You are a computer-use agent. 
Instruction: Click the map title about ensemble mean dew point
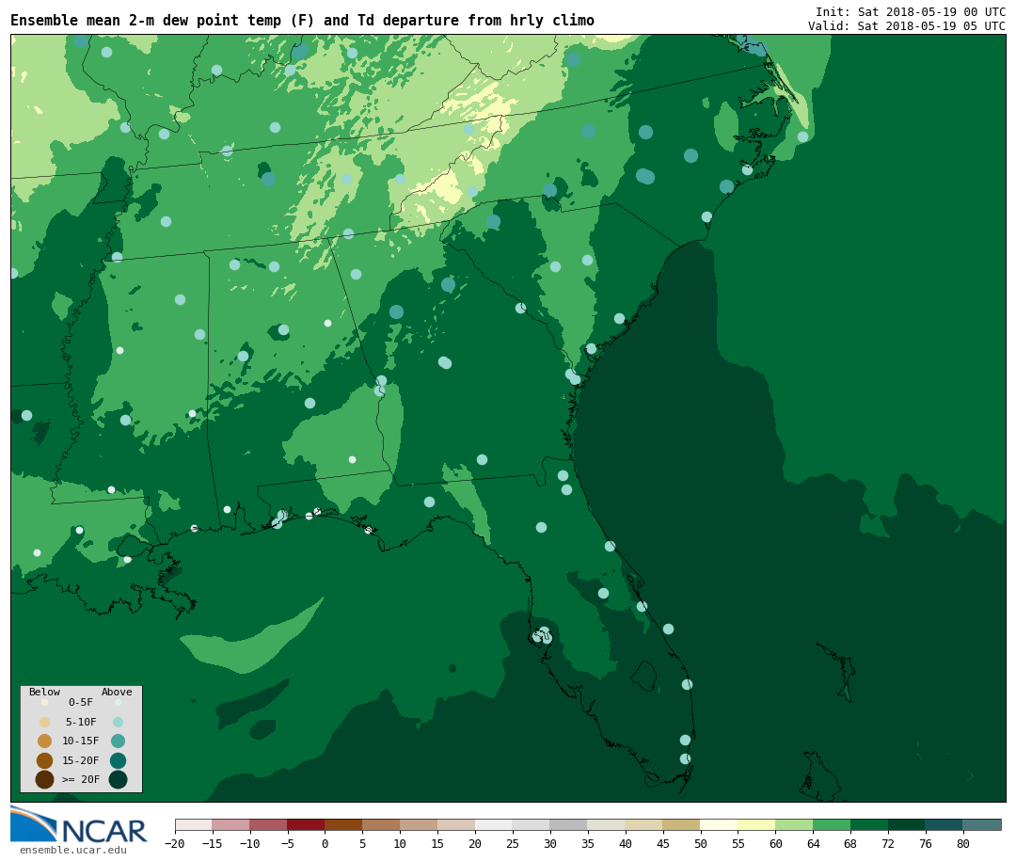pyautogui.click(x=302, y=21)
